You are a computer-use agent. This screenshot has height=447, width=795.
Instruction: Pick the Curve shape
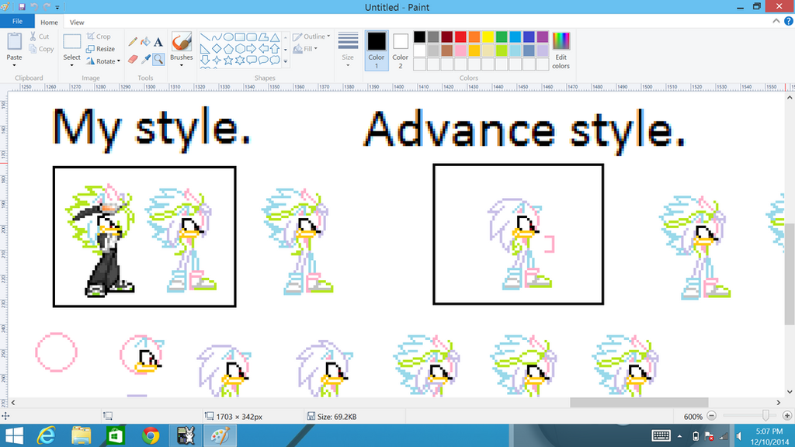click(x=217, y=37)
